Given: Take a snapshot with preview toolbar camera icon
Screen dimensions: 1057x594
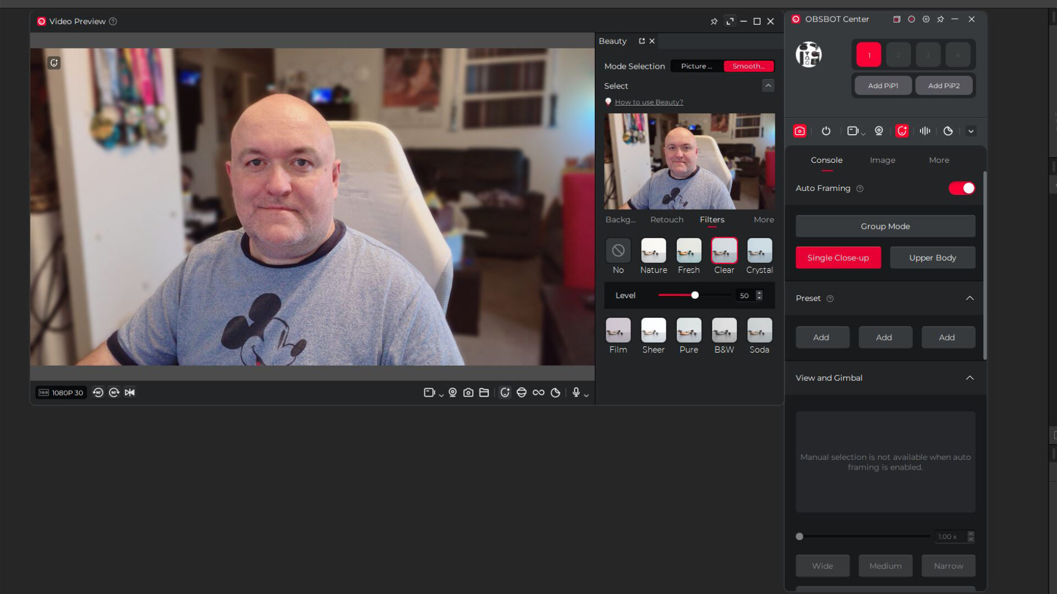Looking at the screenshot, I should click(468, 392).
